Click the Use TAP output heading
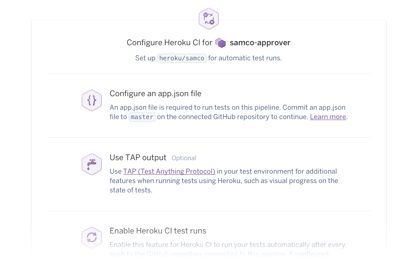This screenshot has width=417, height=260. pos(138,158)
